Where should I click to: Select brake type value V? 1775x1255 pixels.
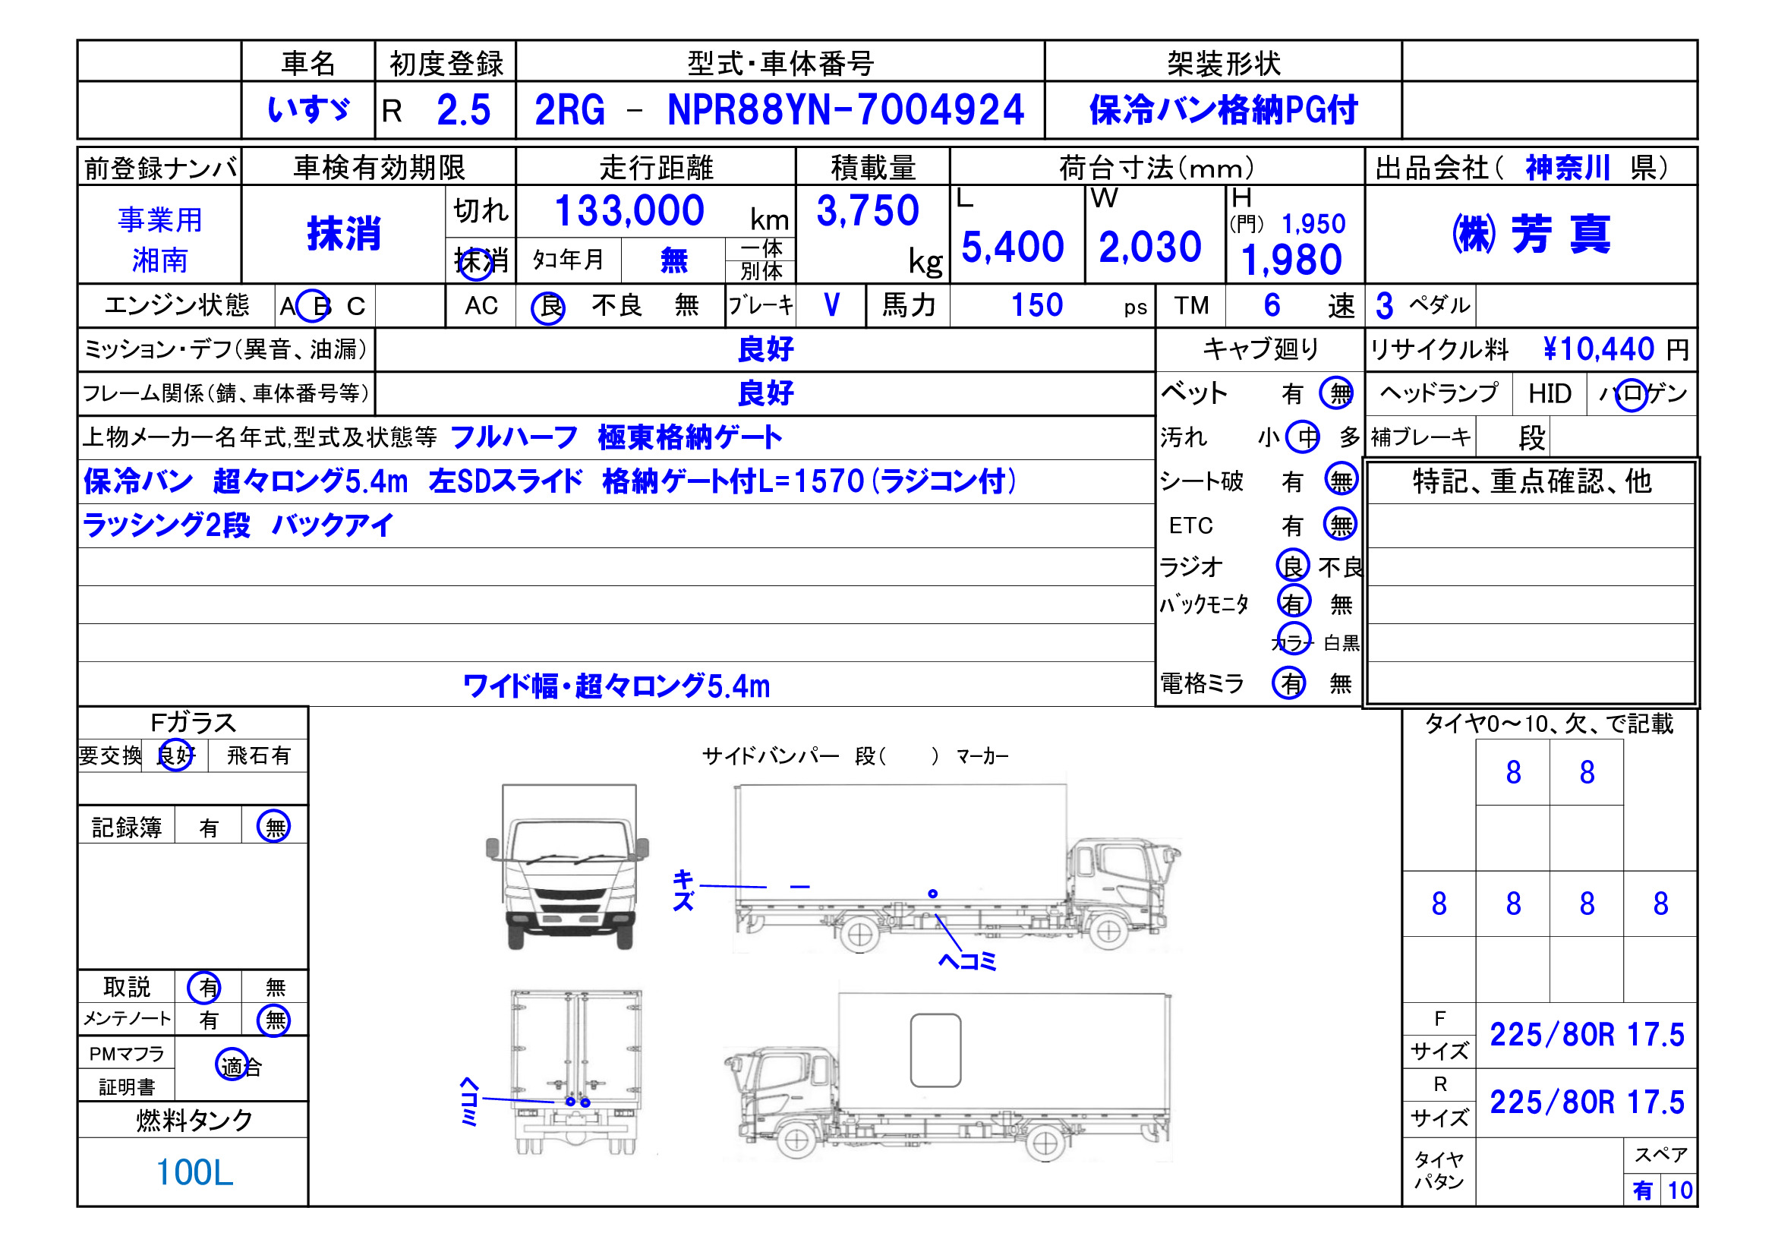pos(832,304)
